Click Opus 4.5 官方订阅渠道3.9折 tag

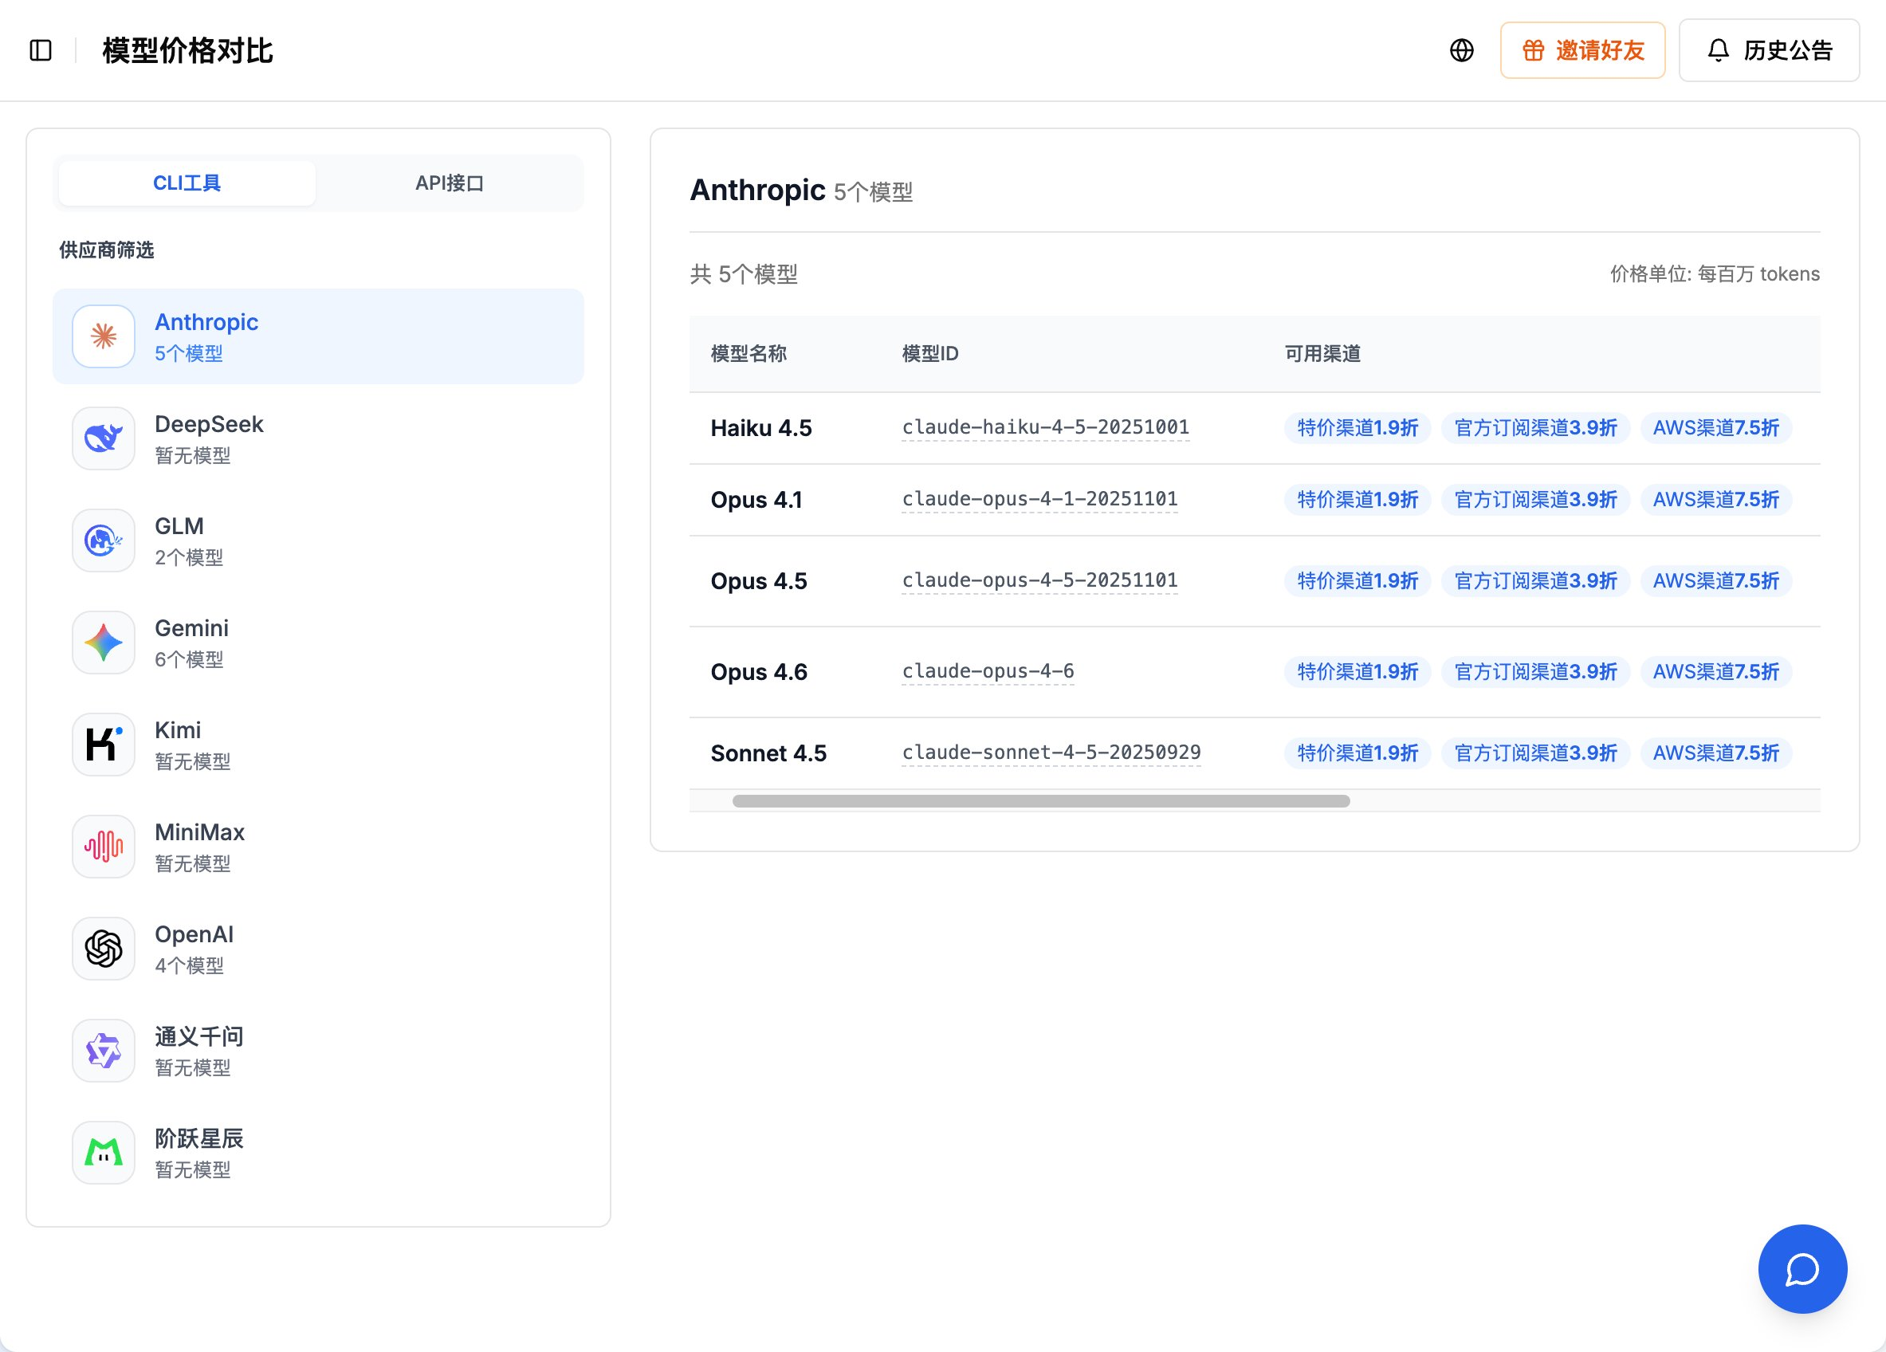pyautogui.click(x=1535, y=581)
